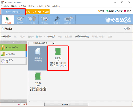133x107 pixels.
Task: Click 元に戻す undo link
Action: [127, 28]
